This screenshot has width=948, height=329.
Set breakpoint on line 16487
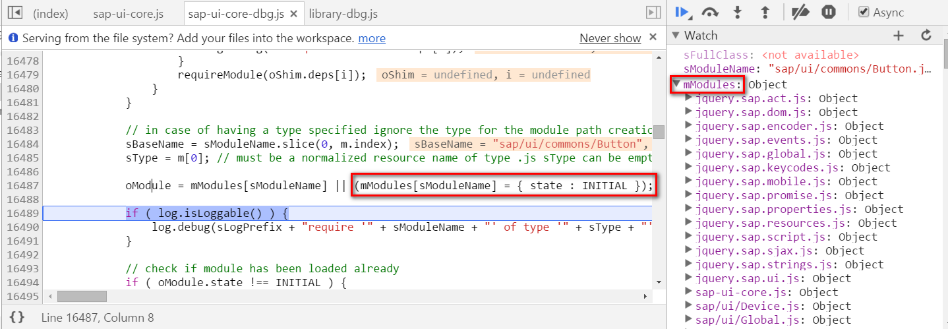coord(22,185)
